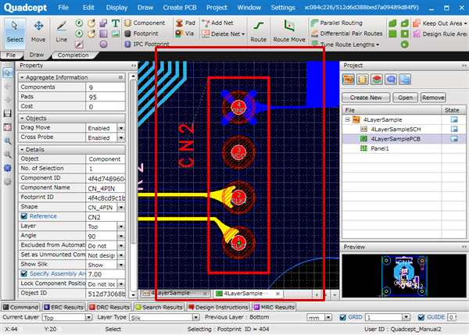This screenshot has height=335, width=469.
Task: Choose the green 3-point circle tool
Action: (79, 34)
